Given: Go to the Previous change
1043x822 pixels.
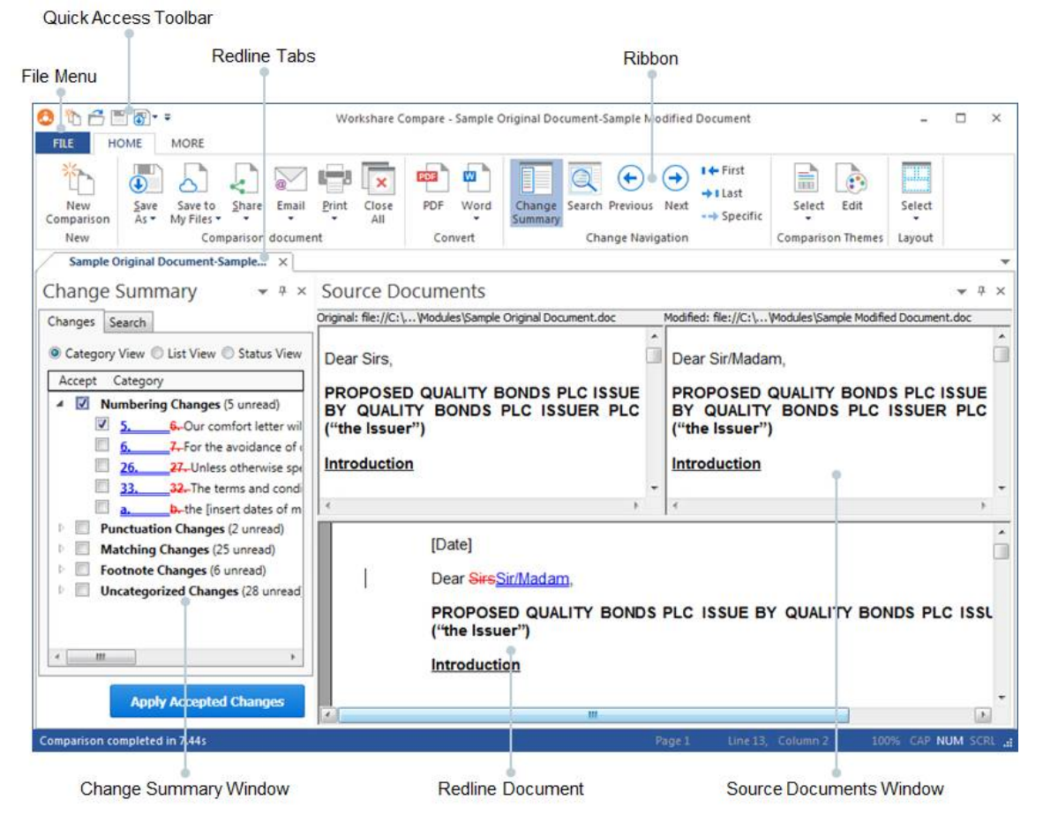Looking at the screenshot, I should pos(631,188).
